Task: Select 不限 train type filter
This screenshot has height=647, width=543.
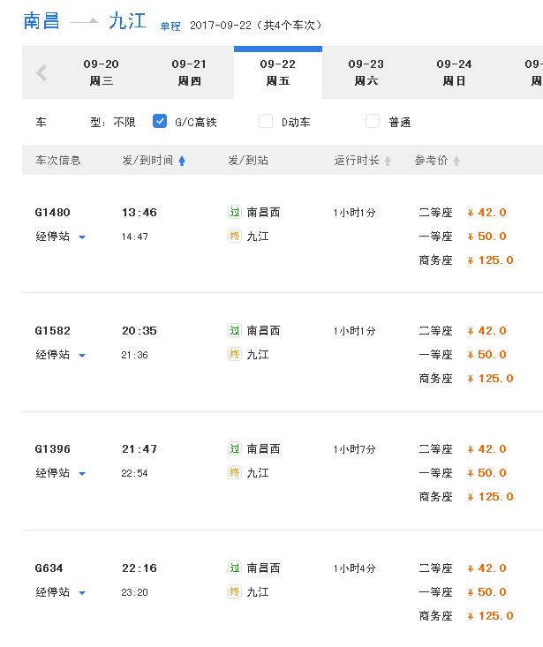Action: point(124,122)
